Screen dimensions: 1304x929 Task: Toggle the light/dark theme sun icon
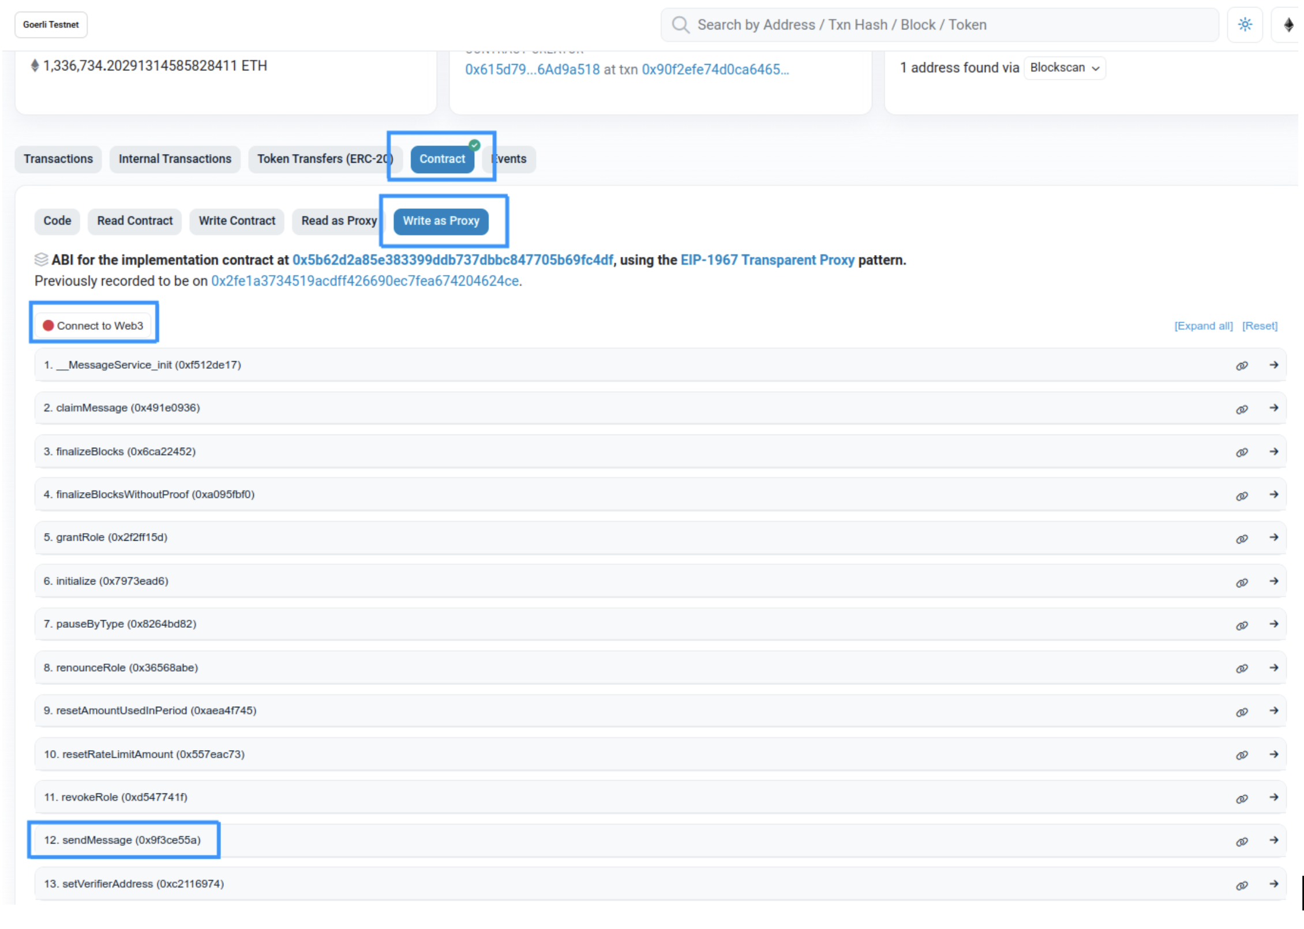click(x=1245, y=25)
